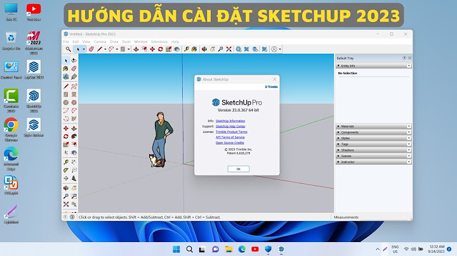Viewport: 457px width, 256px height.
Task: Open 3D Warehouse from top toolbar
Action: pos(239,49)
